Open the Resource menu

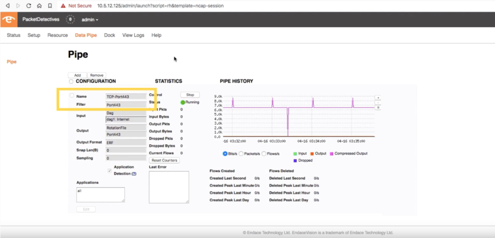[58, 35]
